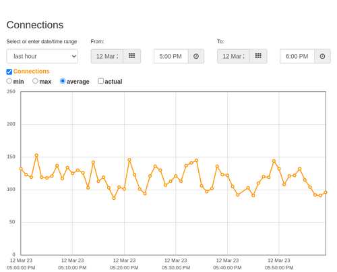Open the 'last hour' range dropdown
Screen dimensions: 337x272
(x=42, y=56)
